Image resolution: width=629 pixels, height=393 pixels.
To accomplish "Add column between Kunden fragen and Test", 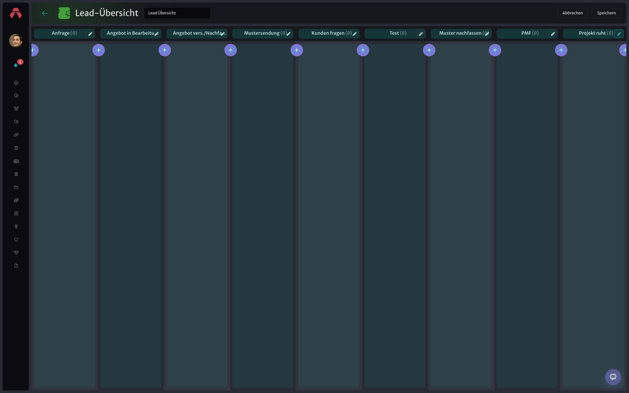I will point(363,50).
